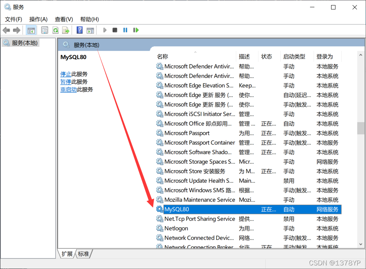Select Microsoft Office 即点即用... service name
Image resolution: width=366 pixels, height=269 pixels.
198,123
